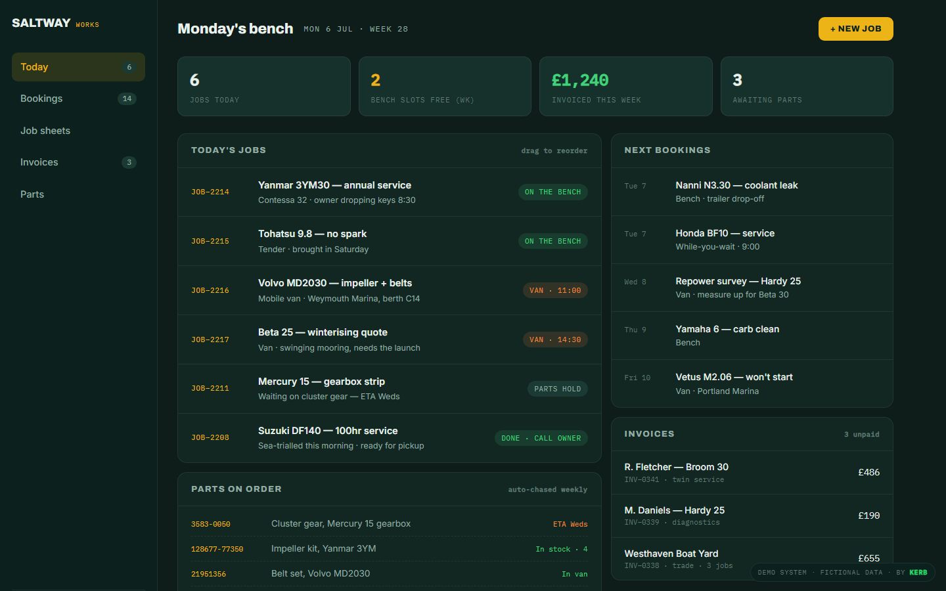Open Nanni N3.30 coolant leak booking
This screenshot has width=946, height=591.
752,192
